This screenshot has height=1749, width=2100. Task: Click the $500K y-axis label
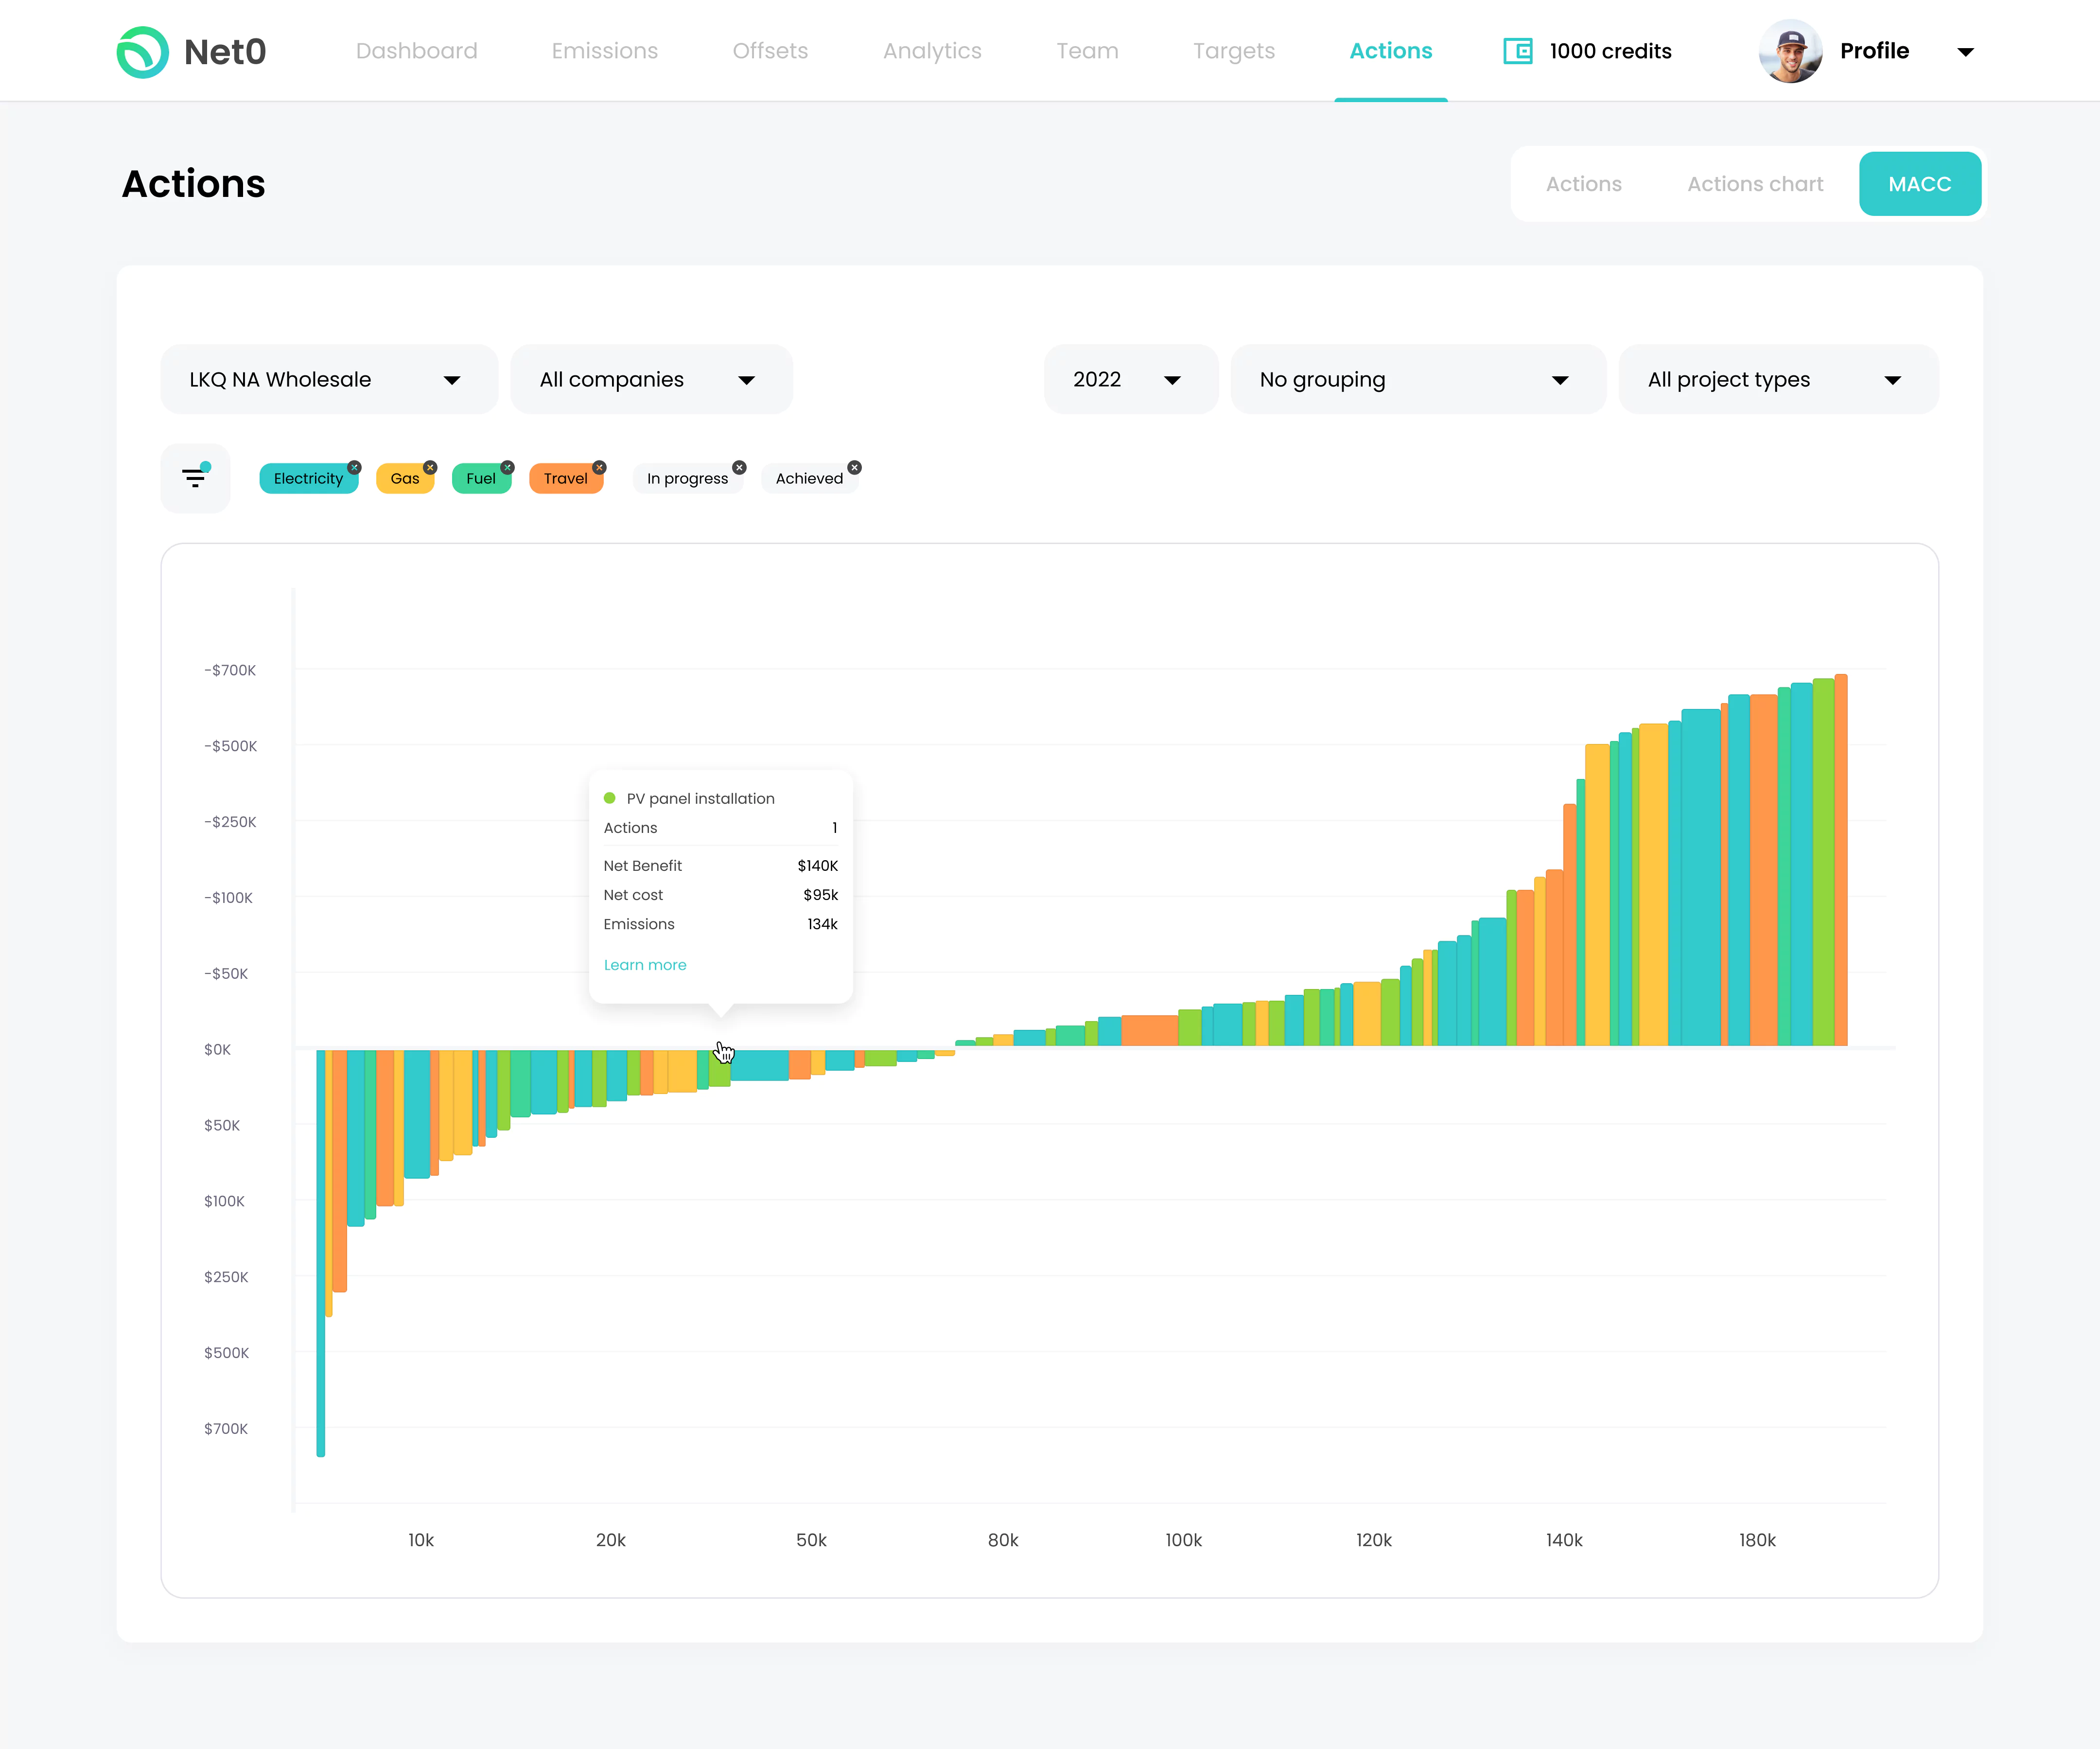[226, 1353]
